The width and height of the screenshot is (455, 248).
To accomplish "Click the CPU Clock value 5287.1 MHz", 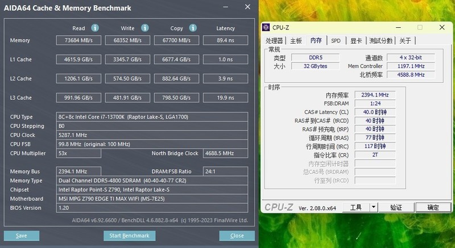I will point(152,135).
